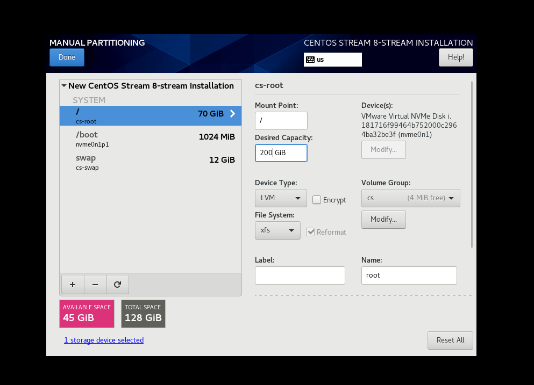Toggle the Encrypt checkbox

point(317,200)
